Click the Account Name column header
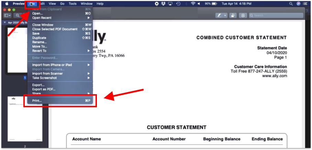The image size is (312, 150). point(87,139)
